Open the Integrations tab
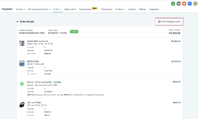Image resolution: width=198 pixels, height=119 pixels. (x=154, y=9)
